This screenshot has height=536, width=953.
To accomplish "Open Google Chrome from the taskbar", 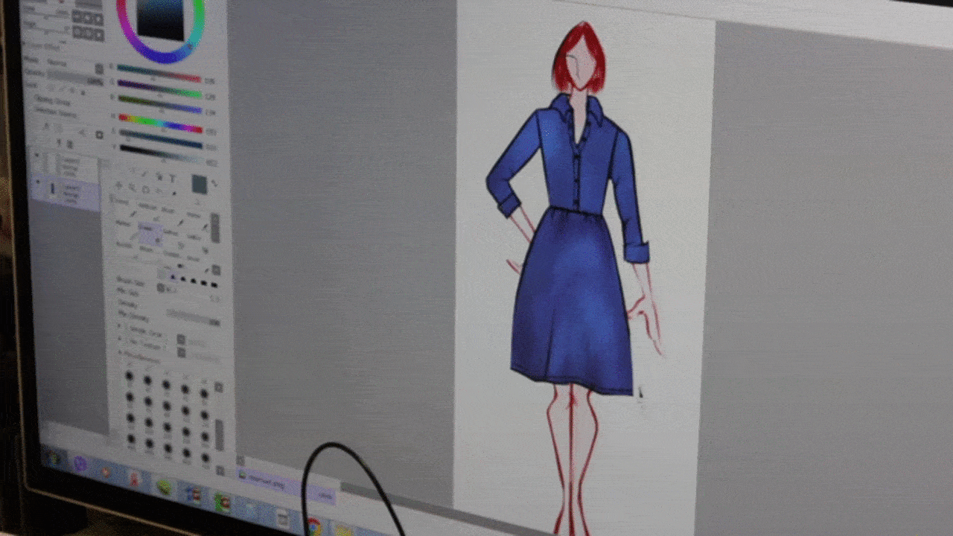I will pyautogui.click(x=313, y=526).
